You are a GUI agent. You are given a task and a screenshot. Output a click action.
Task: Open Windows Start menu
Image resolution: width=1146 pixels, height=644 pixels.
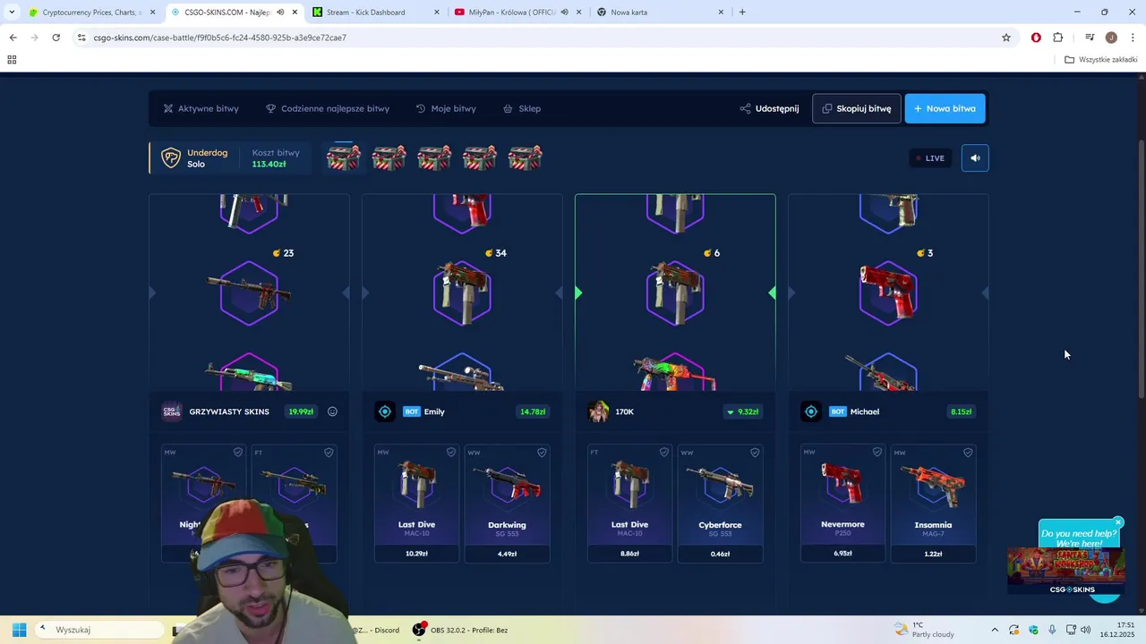point(19,630)
